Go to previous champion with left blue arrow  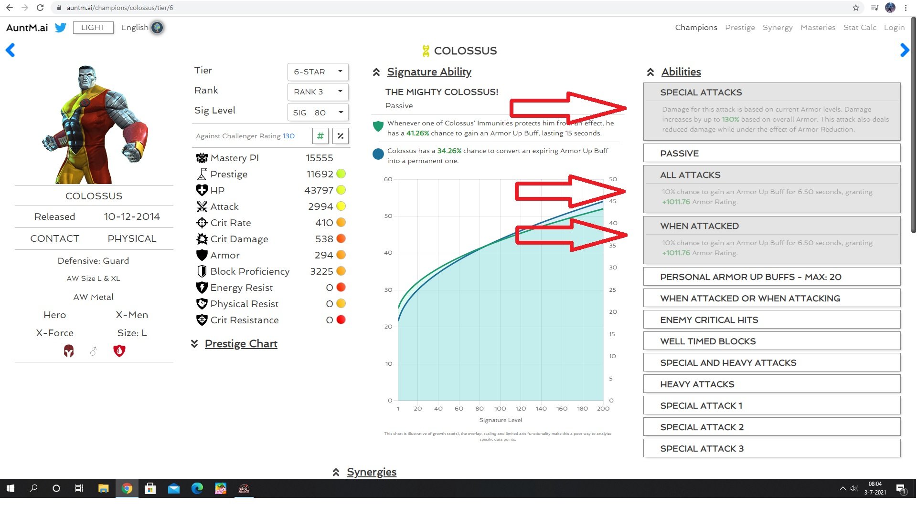[x=11, y=50]
